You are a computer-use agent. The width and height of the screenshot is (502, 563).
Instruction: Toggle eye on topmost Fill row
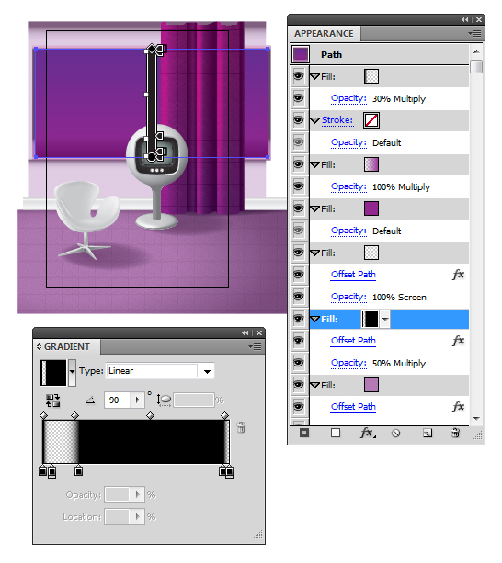pos(298,76)
